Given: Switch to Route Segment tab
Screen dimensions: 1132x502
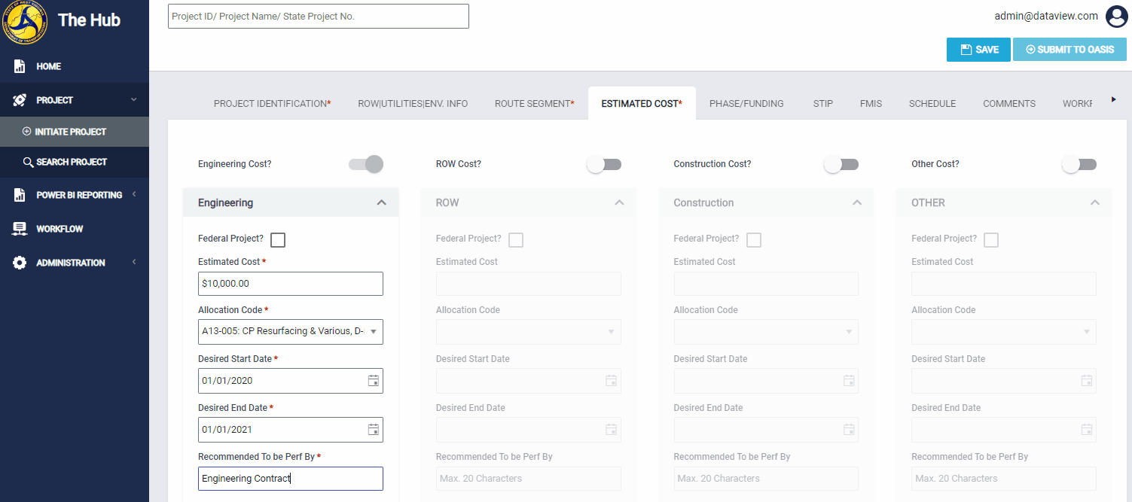Looking at the screenshot, I should 534,104.
